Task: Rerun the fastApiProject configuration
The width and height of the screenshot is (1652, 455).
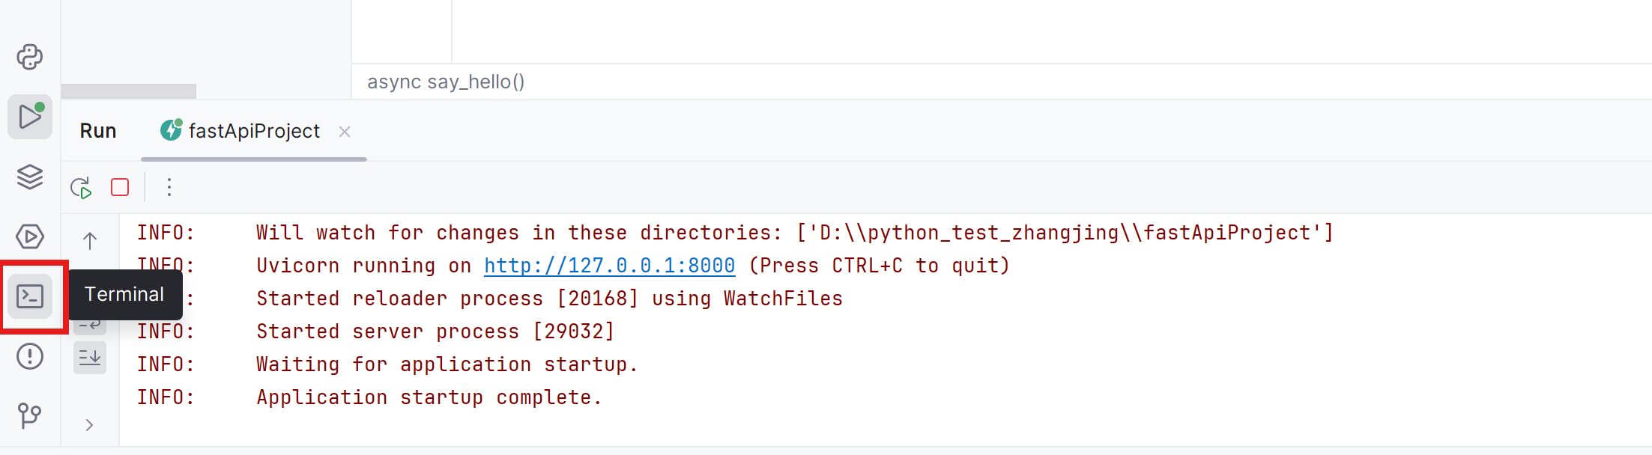Action: point(81,187)
